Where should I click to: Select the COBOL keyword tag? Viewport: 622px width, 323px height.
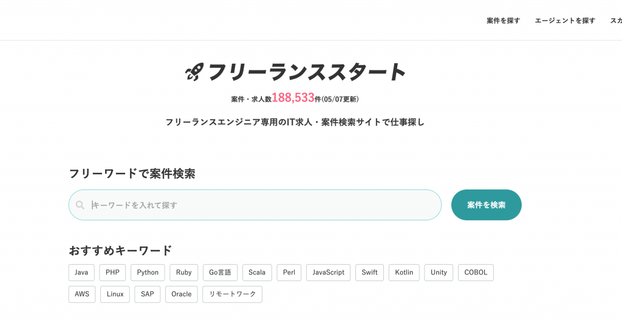click(x=476, y=273)
